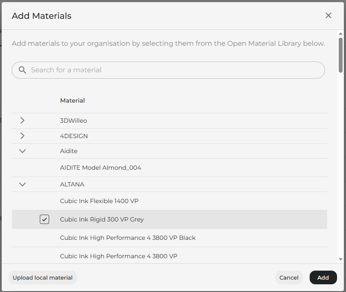Click the magnifier search icon

[x=22, y=70]
